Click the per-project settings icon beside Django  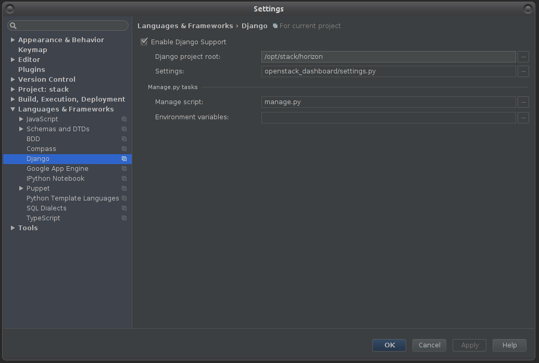pos(124,158)
